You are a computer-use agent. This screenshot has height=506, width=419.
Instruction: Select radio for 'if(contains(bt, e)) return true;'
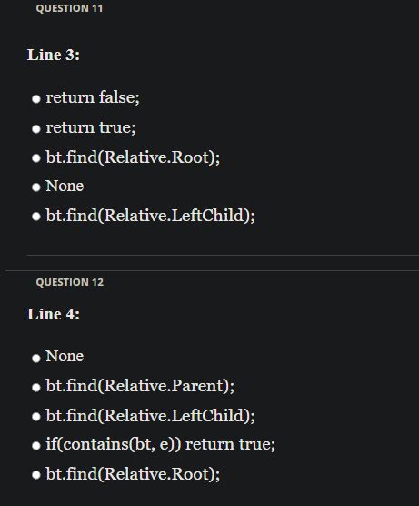(x=36, y=446)
